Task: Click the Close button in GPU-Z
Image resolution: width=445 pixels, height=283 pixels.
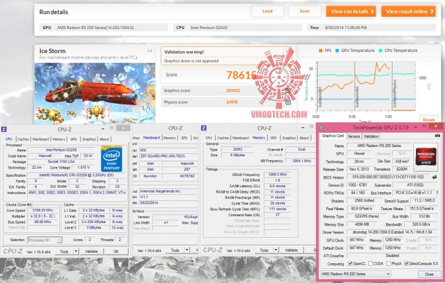Action: click(x=429, y=274)
